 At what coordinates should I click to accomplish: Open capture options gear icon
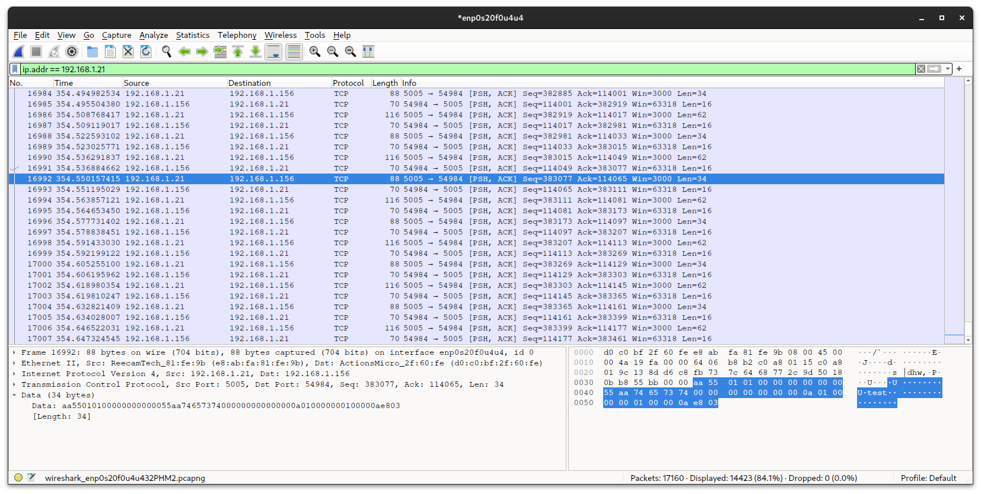[x=72, y=52]
